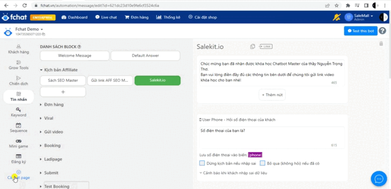Expand Booking group

(50, 146)
